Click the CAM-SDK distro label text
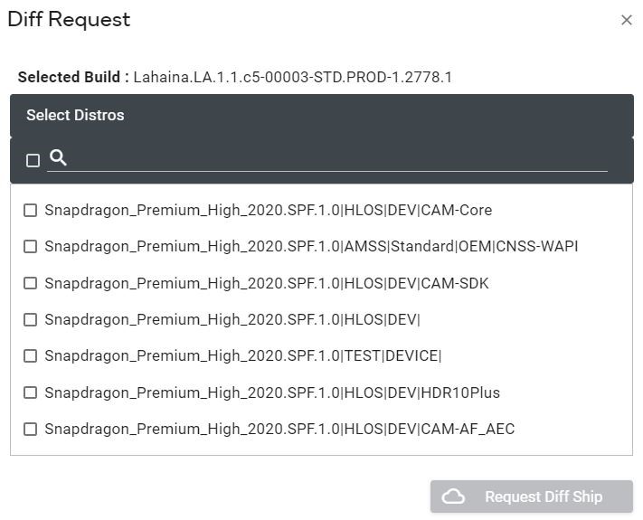The height and width of the screenshot is (520, 643). click(266, 283)
